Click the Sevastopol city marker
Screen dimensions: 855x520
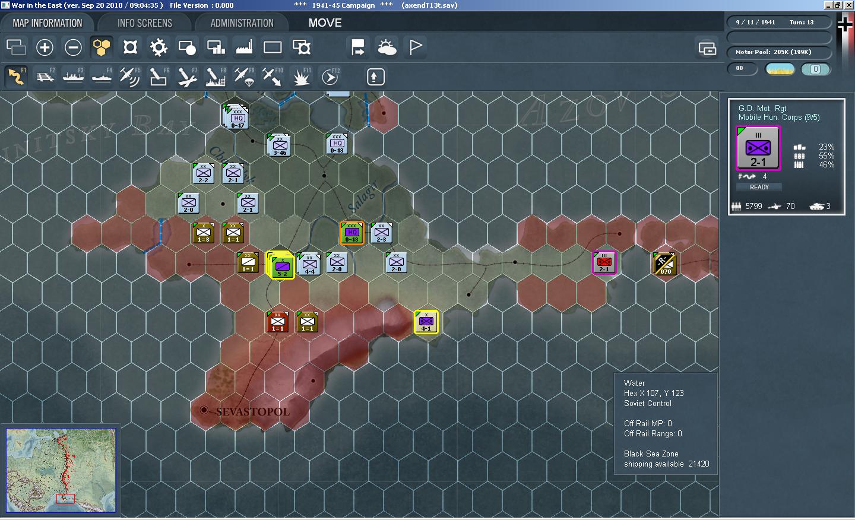click(204, 410)
